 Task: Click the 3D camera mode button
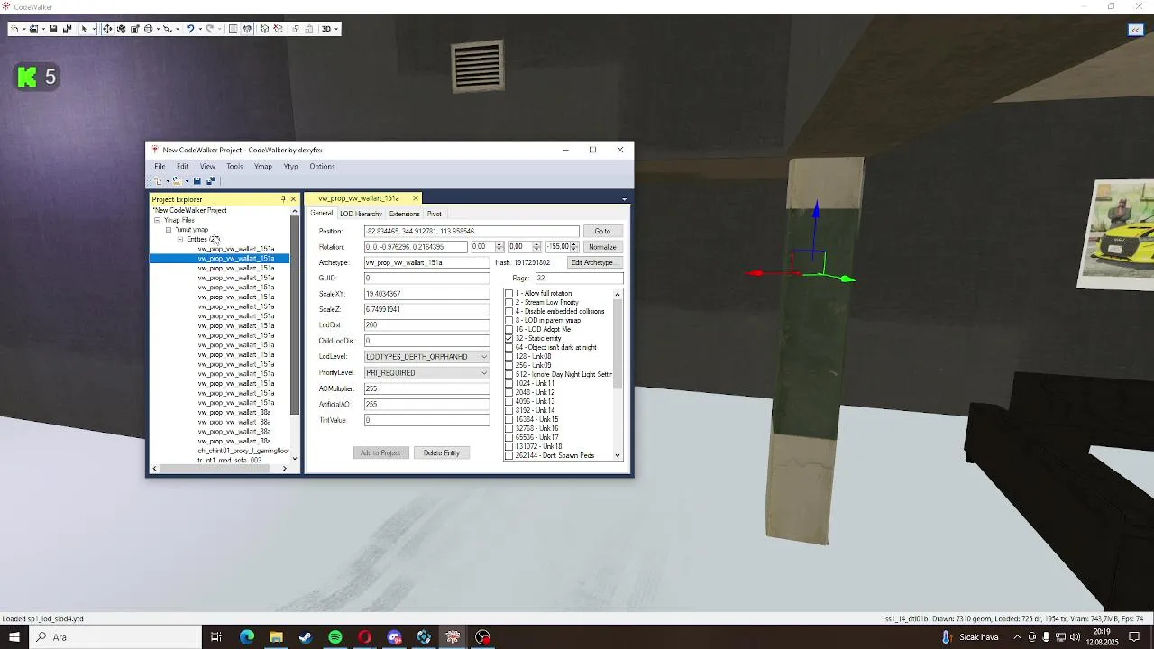point(326,29)
